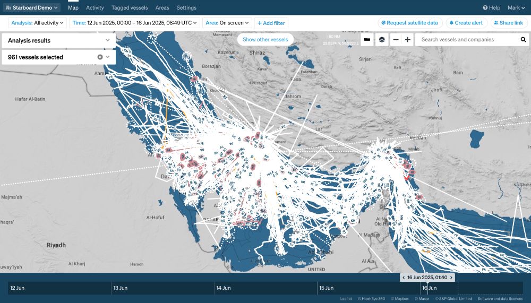Click the Al Kharj map label
The image size is (531, 303).
point(76,263)
